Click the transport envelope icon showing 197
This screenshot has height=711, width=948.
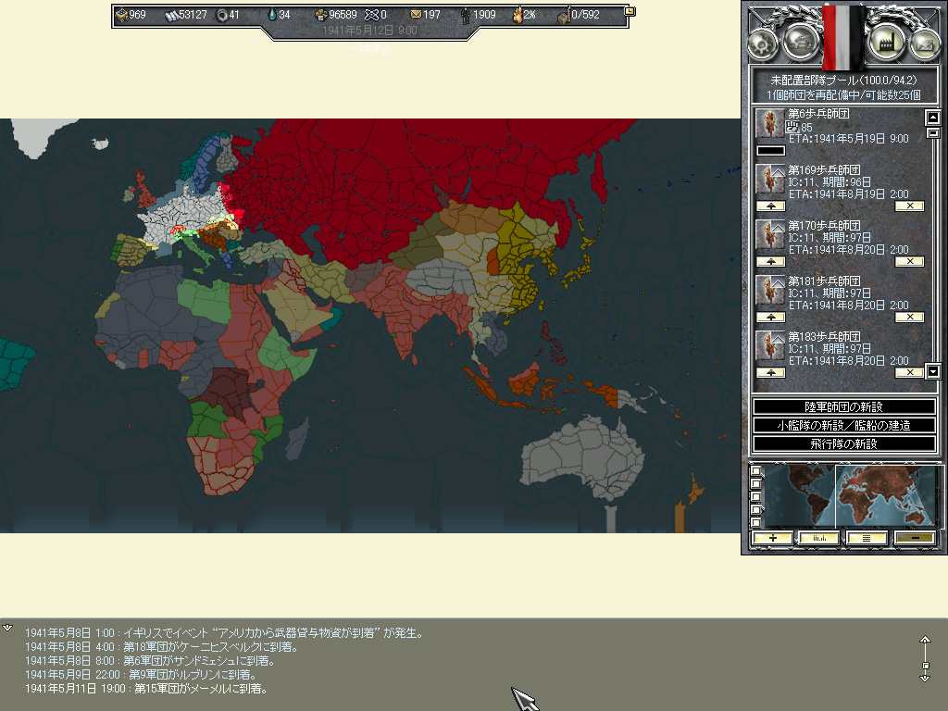(416, 15)
